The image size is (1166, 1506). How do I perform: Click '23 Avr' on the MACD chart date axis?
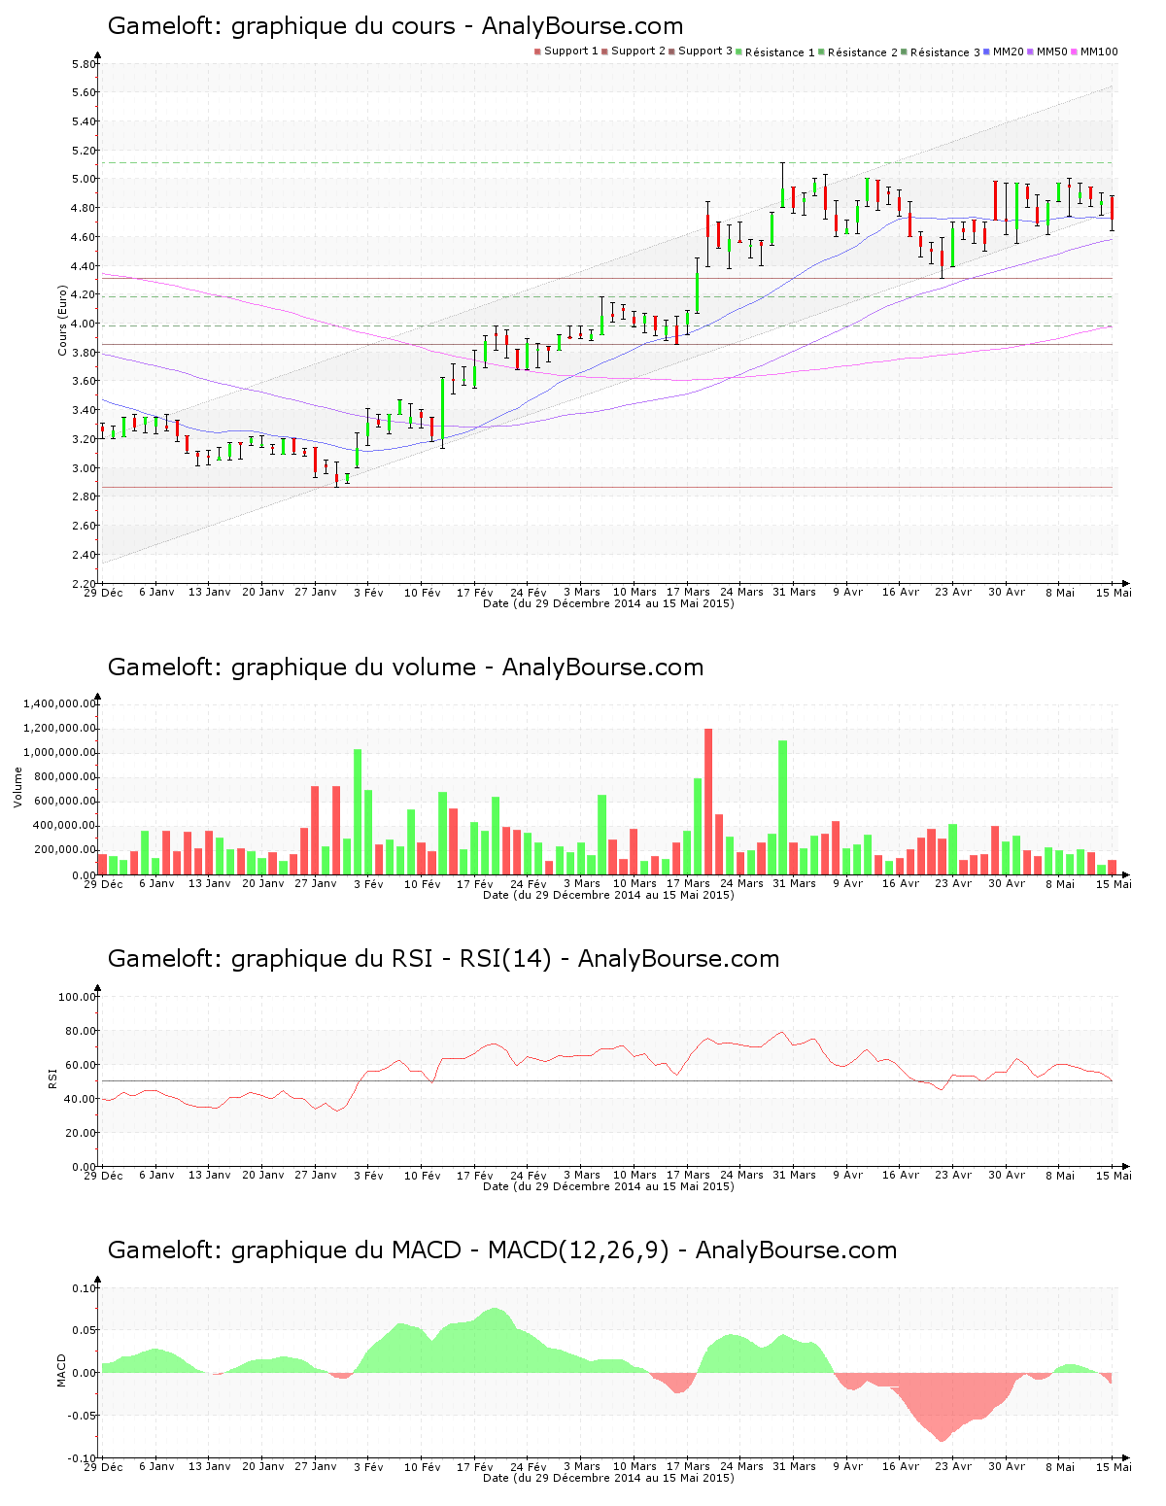coord(953,1467)
